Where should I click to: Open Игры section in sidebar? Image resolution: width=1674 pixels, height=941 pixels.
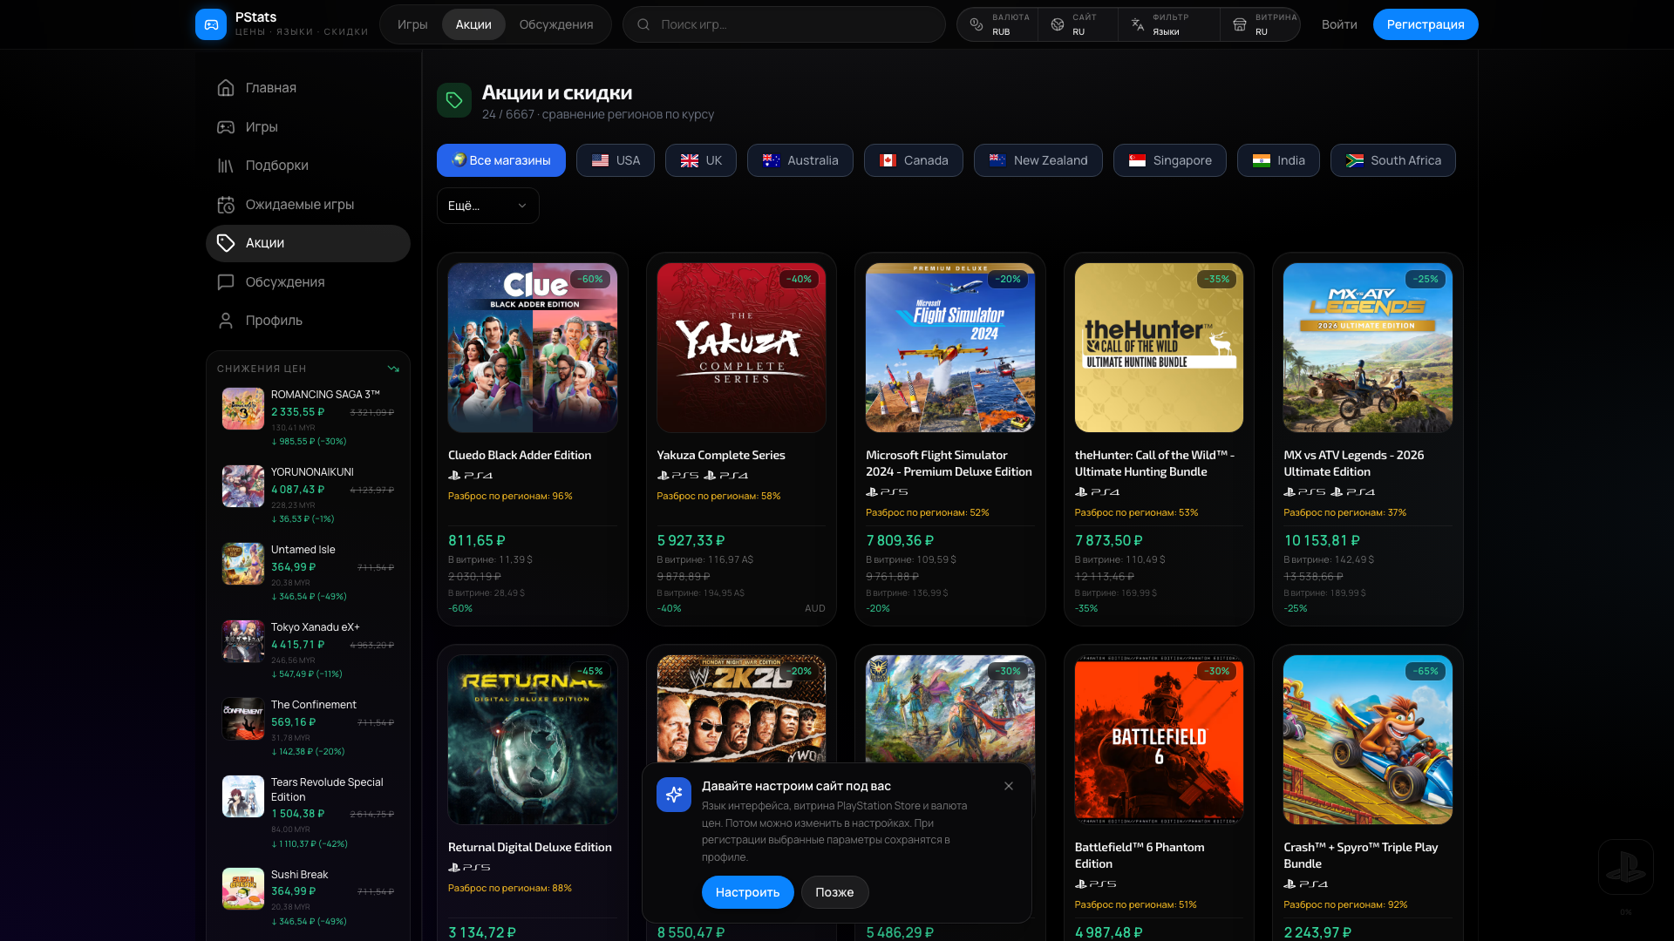(x=308, y=127)
